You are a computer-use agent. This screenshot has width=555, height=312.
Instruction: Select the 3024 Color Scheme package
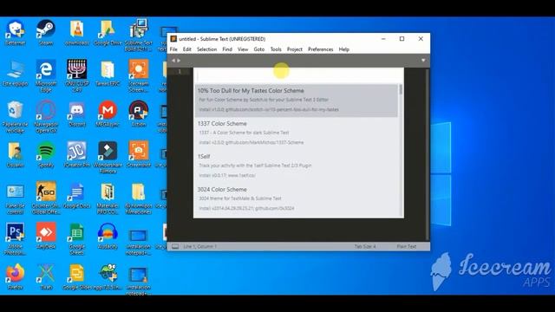pyautogui.click(x=297, y=198)
